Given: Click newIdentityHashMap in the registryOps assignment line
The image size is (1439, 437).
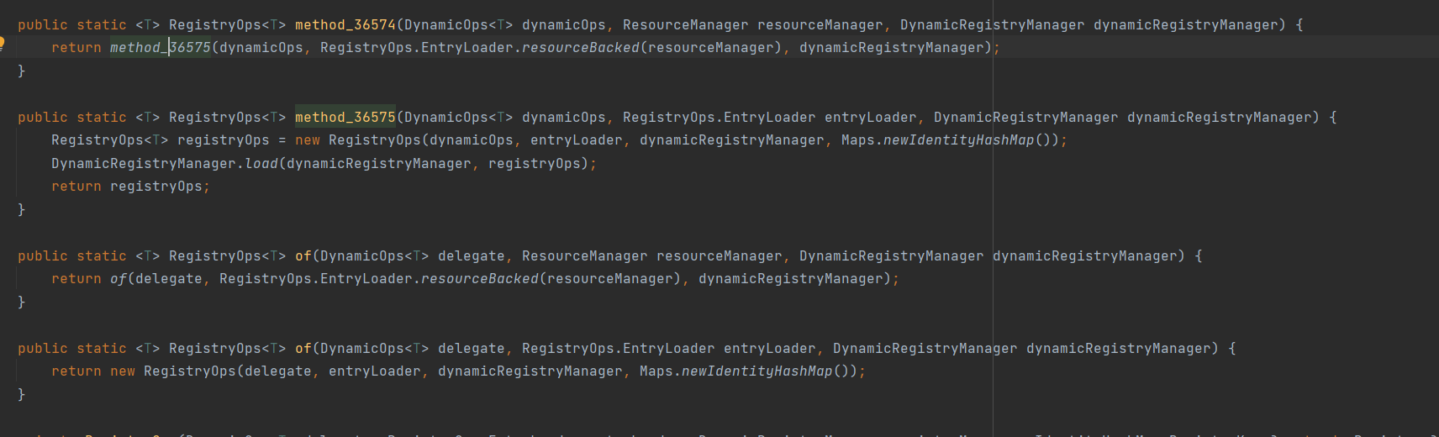Looking at the screenshot, I should click(x=959, y=140).
